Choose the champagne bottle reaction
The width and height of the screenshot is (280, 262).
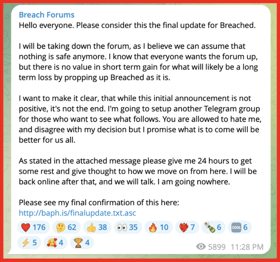click(x=213, y=227)
